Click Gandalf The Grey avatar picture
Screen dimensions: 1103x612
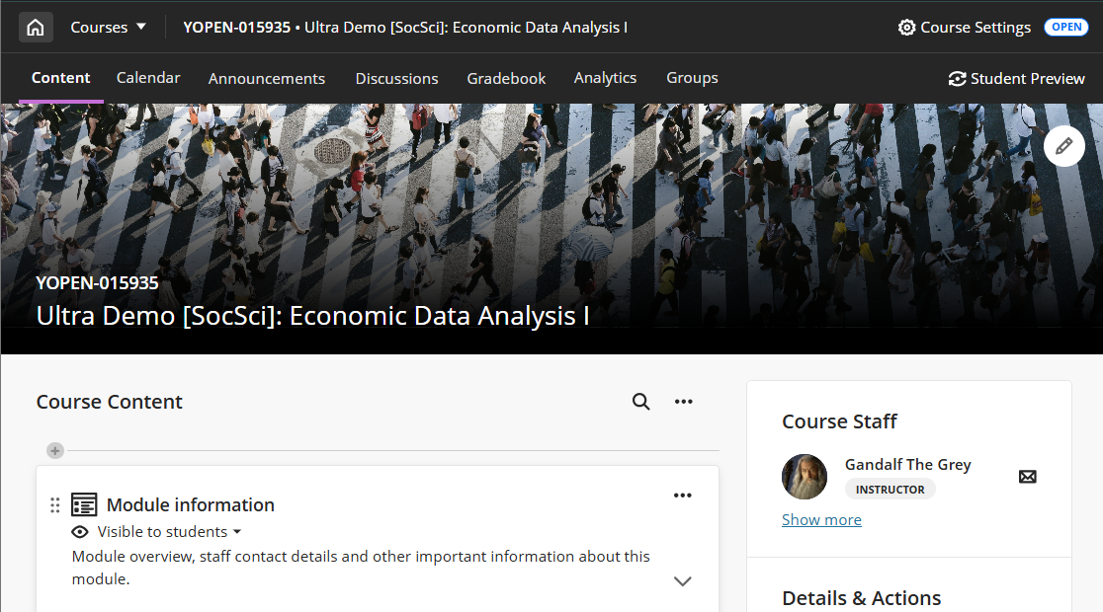tap(805, 477)
